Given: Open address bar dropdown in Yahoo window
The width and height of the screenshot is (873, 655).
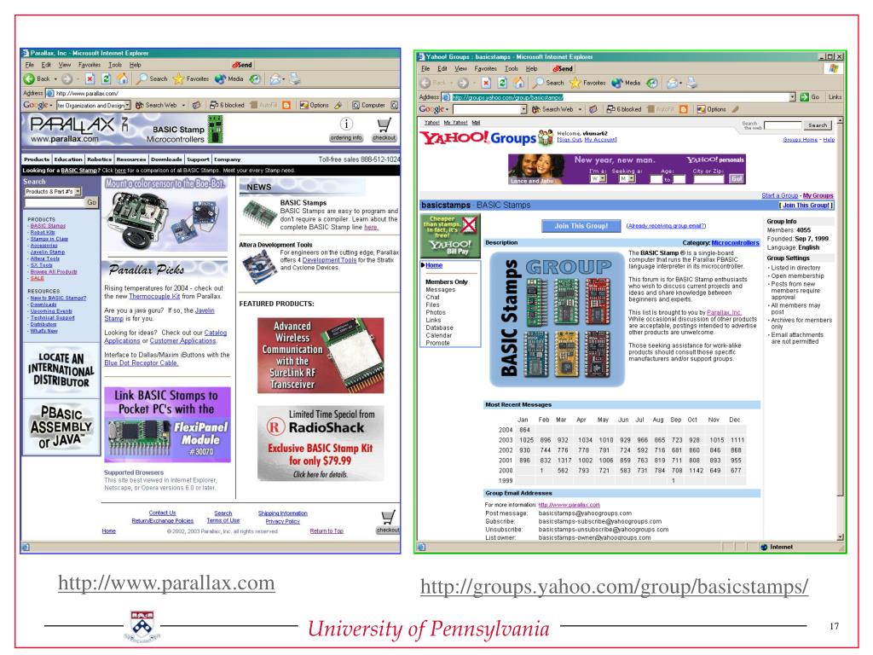Looking at the screenshot, I should [x=792, y=97].
